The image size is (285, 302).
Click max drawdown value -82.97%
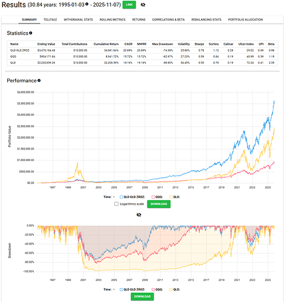pyautogui.click(x=168, y=56)
